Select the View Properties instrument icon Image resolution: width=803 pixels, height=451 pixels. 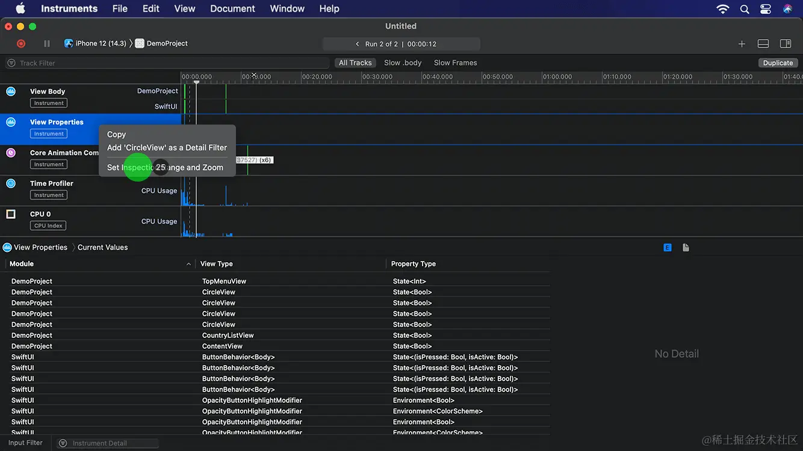(x=11, y=122)
